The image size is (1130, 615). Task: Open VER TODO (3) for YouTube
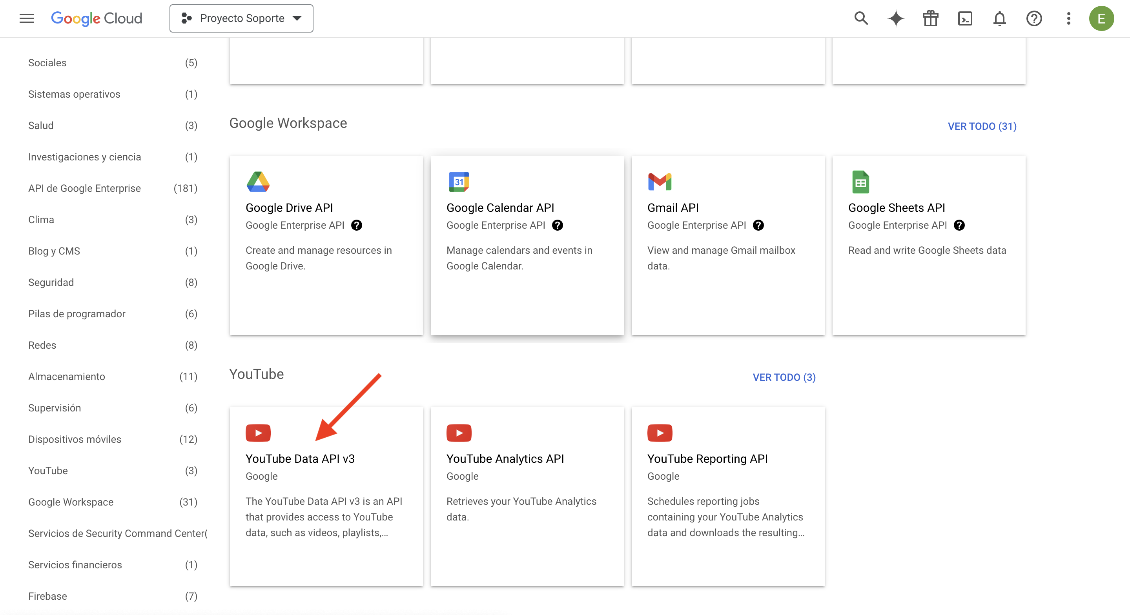coord(784,377)
